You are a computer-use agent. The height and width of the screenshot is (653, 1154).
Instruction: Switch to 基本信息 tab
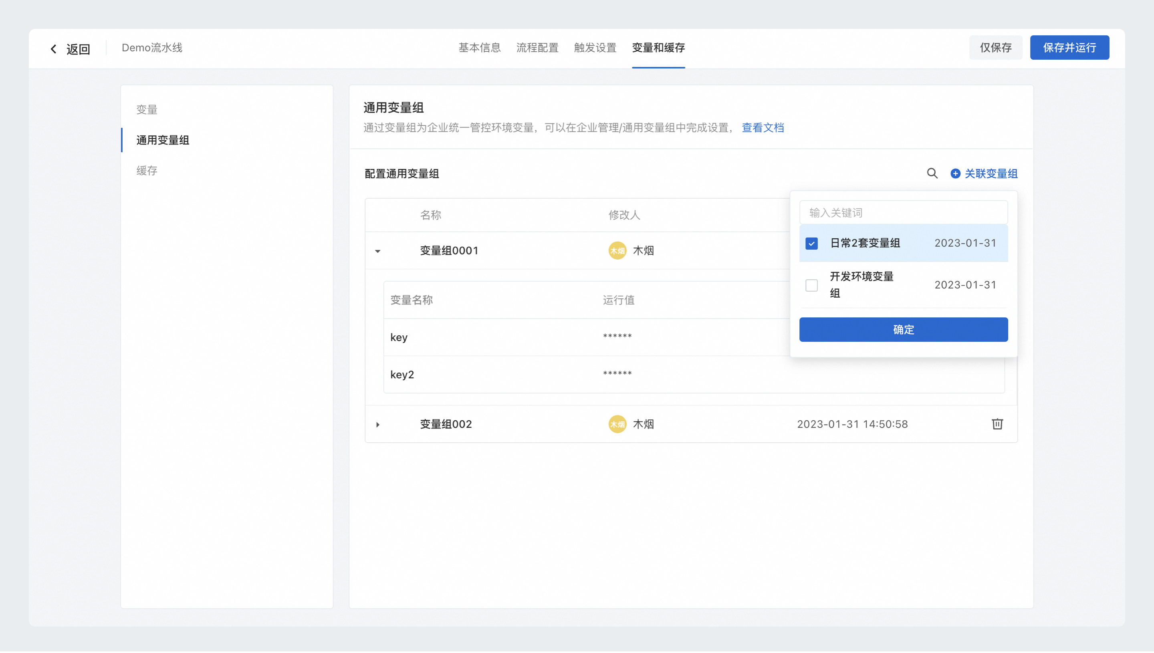coord(479,48)
